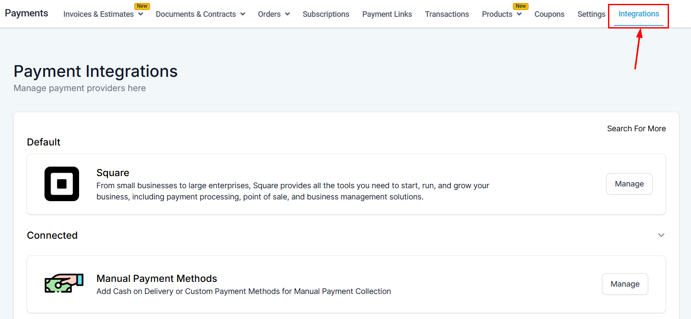Open the Coupons tab

tap(549, 14)
